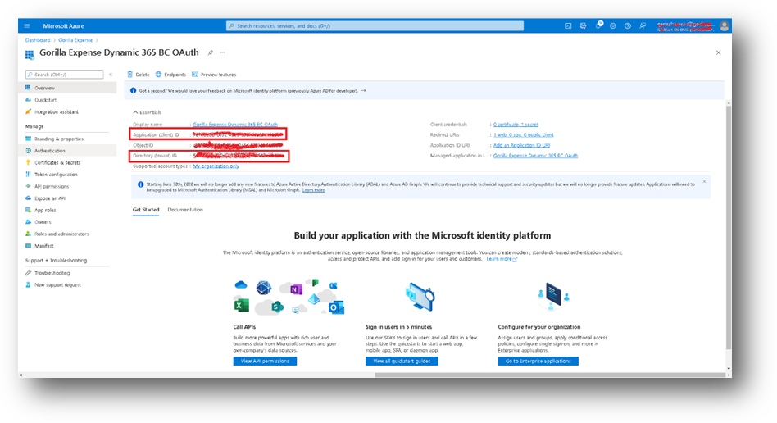777x423 pixels.
Task: Click Go to Enterprise applications button
Action: [538, 361]
